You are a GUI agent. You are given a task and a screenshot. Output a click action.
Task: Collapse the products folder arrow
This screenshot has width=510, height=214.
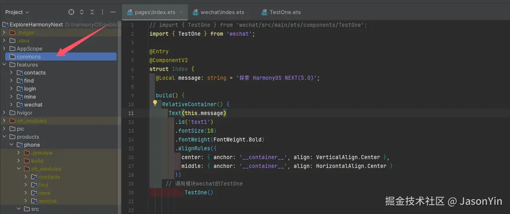4,137
